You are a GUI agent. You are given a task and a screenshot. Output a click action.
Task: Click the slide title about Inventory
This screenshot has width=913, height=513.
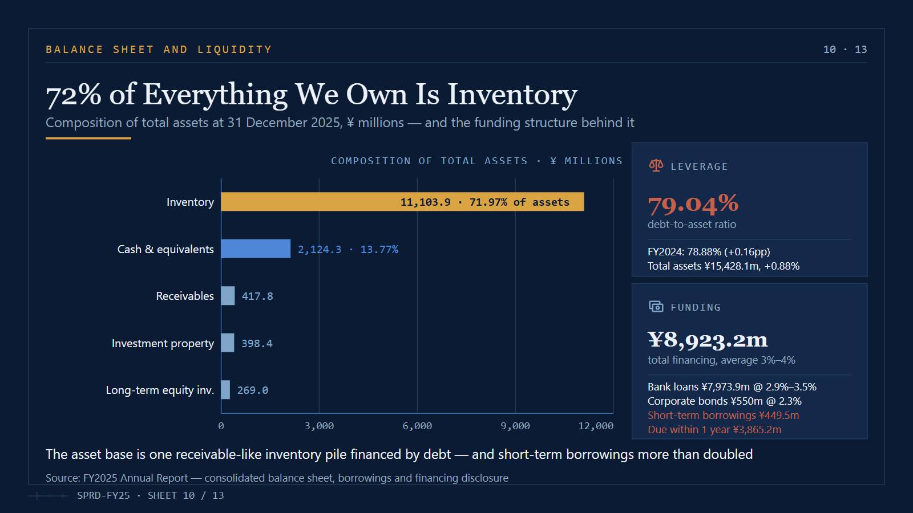[x=312, y=95]
